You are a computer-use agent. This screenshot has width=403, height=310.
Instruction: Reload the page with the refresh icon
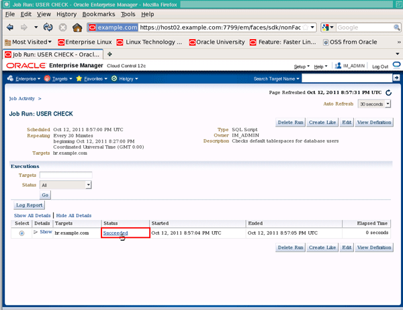[48, 27]
